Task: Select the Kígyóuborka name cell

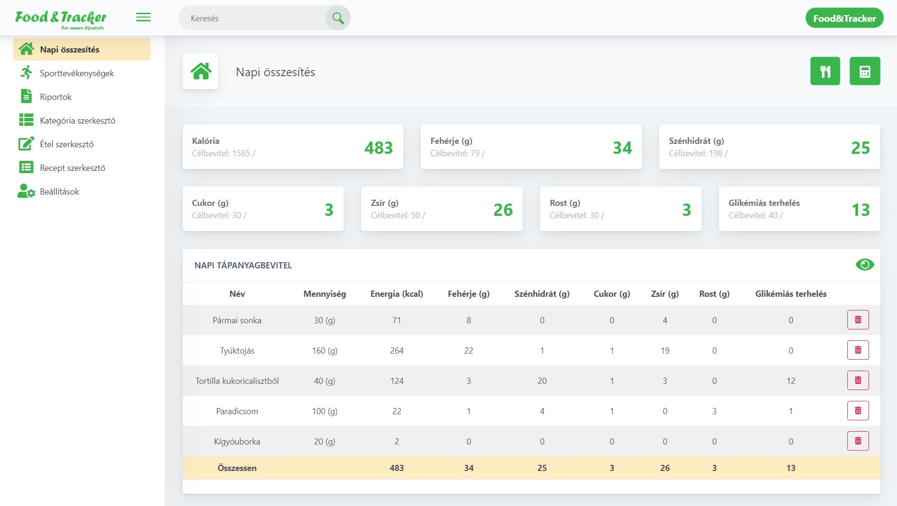Action: [x=237, y=441]
